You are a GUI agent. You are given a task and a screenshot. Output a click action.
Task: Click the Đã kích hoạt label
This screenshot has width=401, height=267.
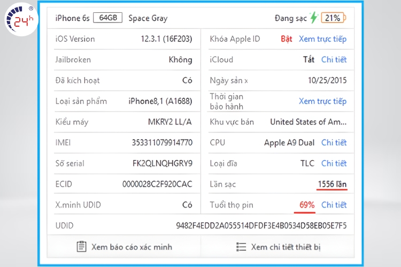[x=77, y=81]
